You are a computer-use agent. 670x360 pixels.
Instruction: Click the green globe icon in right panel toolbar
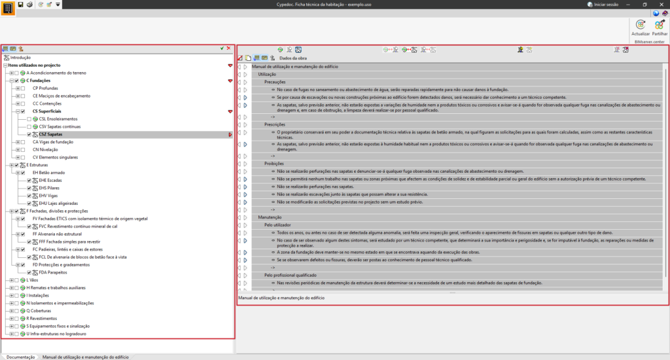[280, 50]
